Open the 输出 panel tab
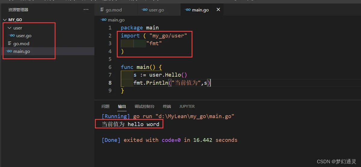361x167 pixels. click(x=122, y=106)
